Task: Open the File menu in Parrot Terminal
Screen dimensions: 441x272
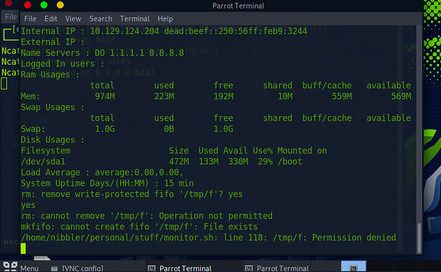Action: click(30, 19)
